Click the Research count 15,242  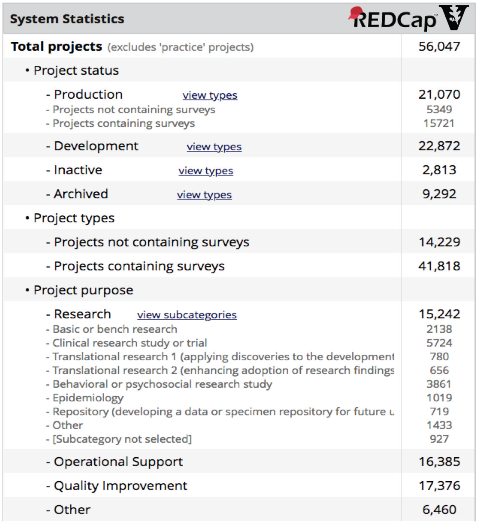(x=439, y=314)
